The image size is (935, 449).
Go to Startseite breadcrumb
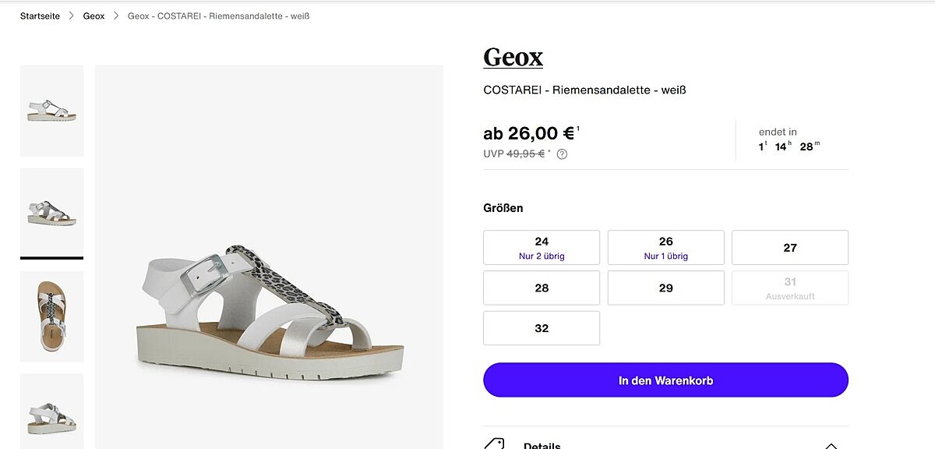40,16
